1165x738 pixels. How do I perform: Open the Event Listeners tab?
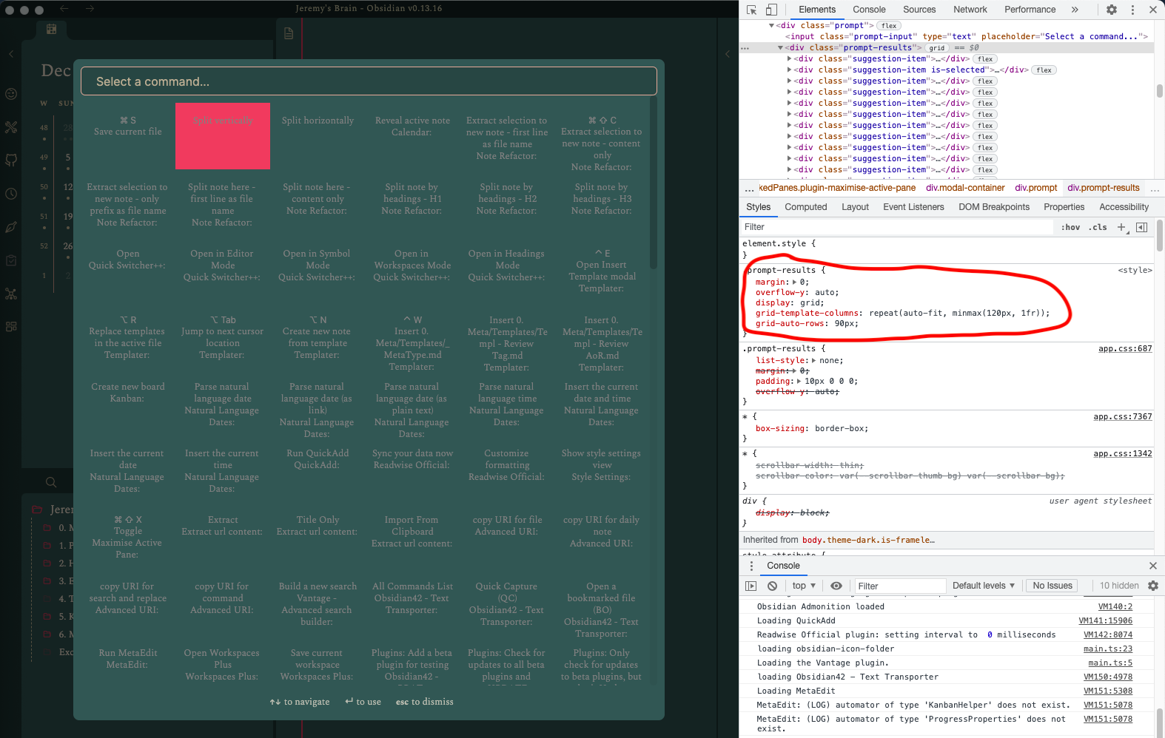point(913,207)
